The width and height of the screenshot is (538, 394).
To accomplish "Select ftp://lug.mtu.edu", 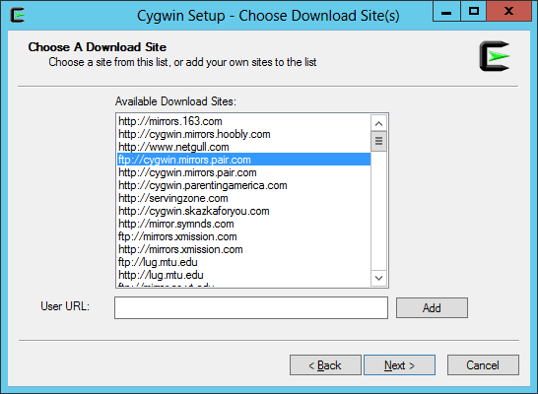I will (243, 262).
